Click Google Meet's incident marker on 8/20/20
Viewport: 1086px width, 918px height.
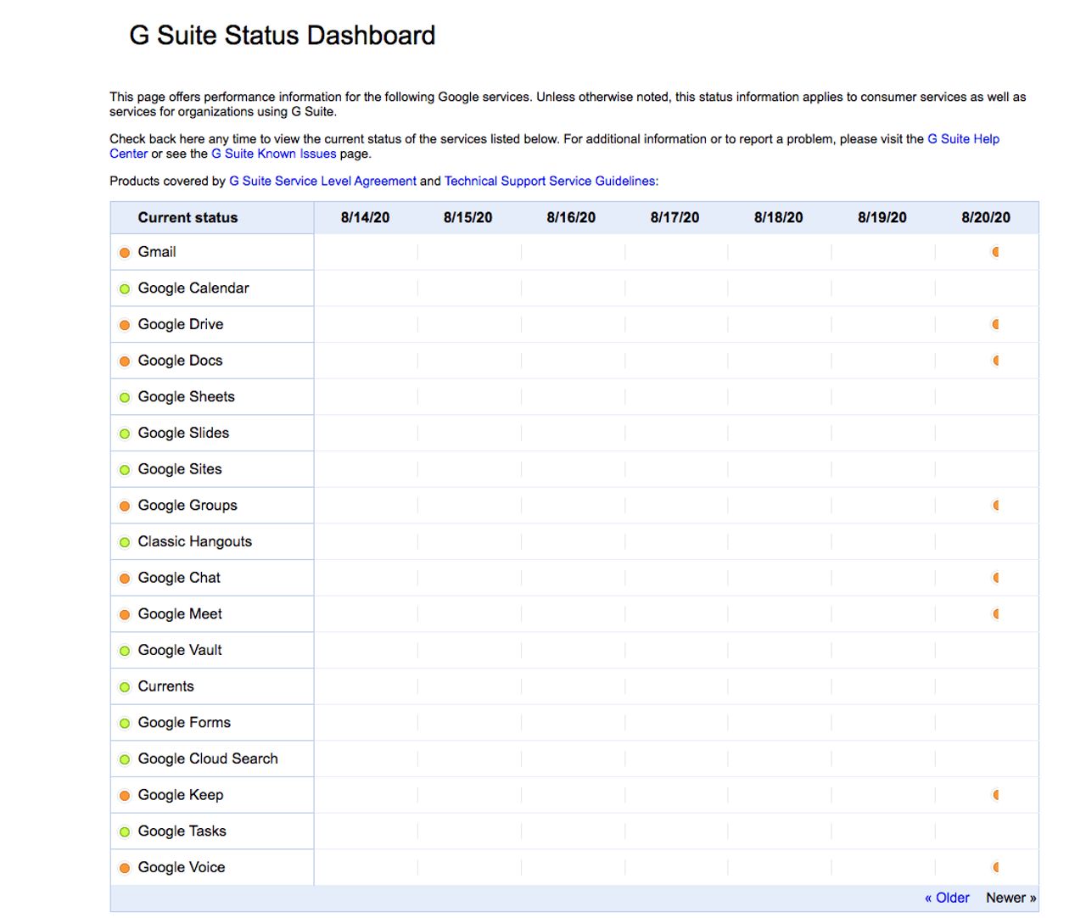[x=996, y=613]
